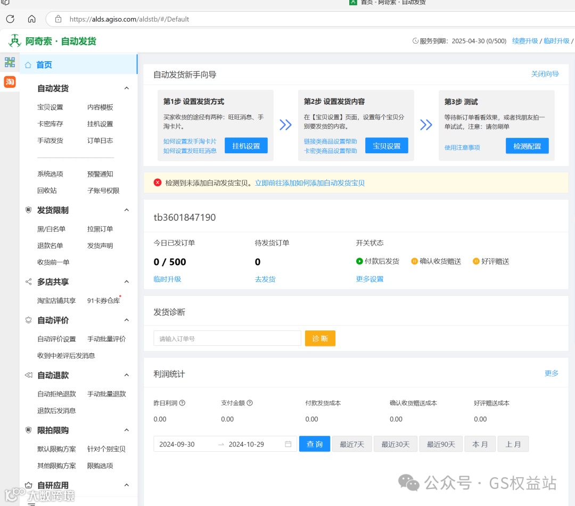
Task: Click the browser address bar URL
Action: [129, 19]
